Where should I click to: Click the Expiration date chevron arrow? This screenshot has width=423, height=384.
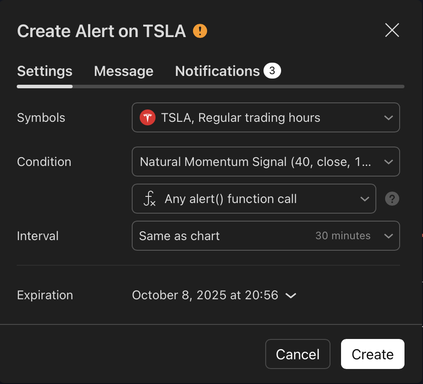click(x=291, y=295)
